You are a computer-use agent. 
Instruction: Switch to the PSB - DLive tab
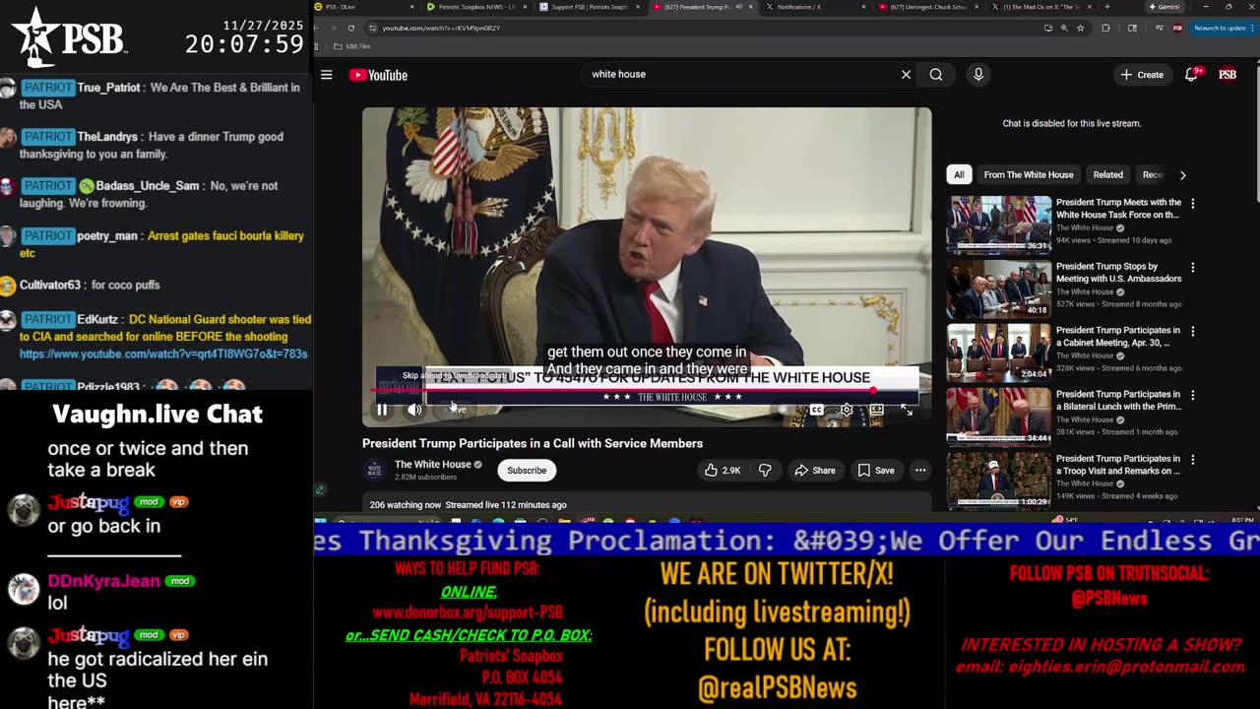tap(364, 7)
